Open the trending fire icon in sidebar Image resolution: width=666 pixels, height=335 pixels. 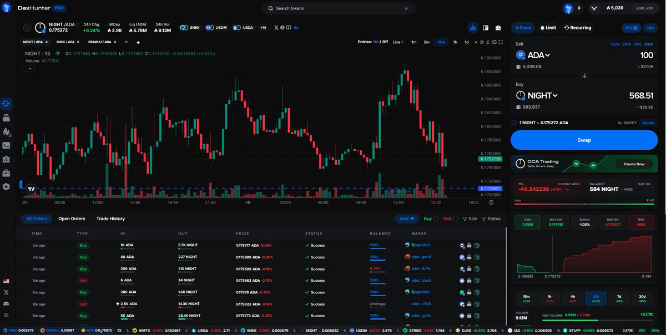tap(7, 132)
